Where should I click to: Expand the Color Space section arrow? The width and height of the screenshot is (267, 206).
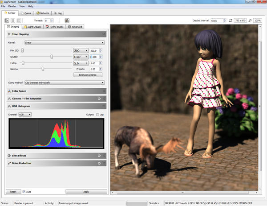104,91
